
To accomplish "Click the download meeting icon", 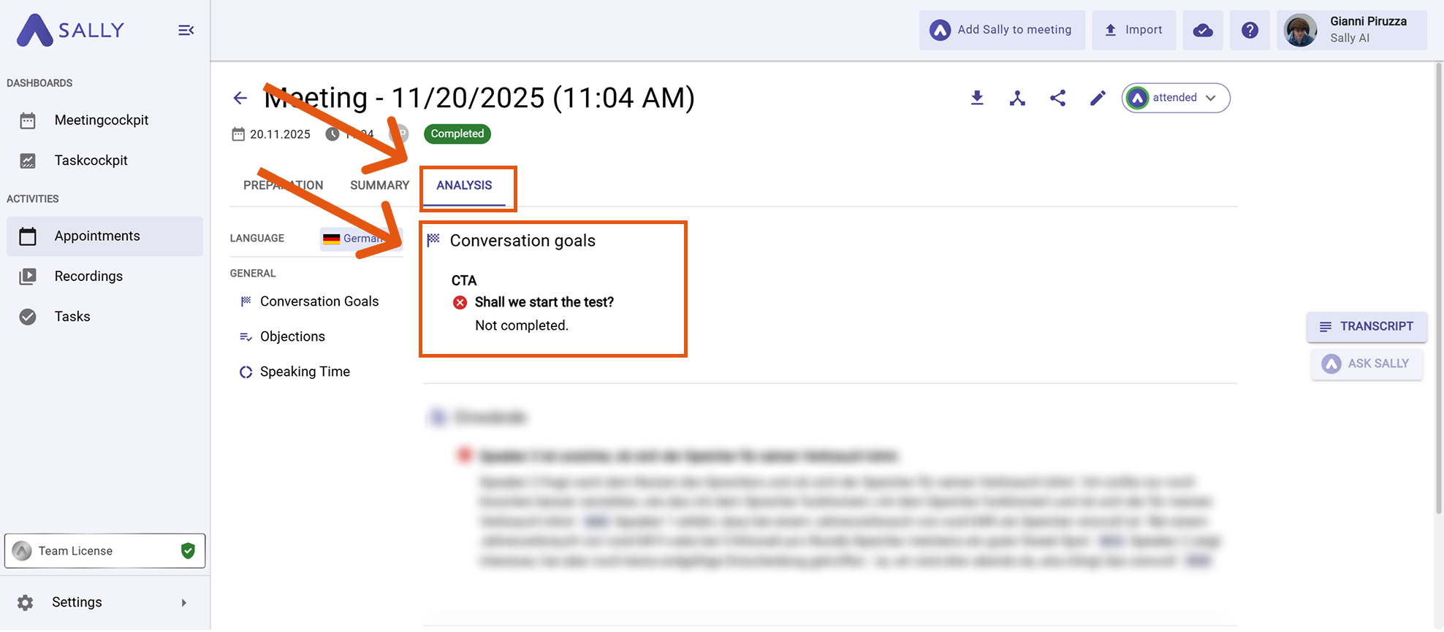I will 977,98.
